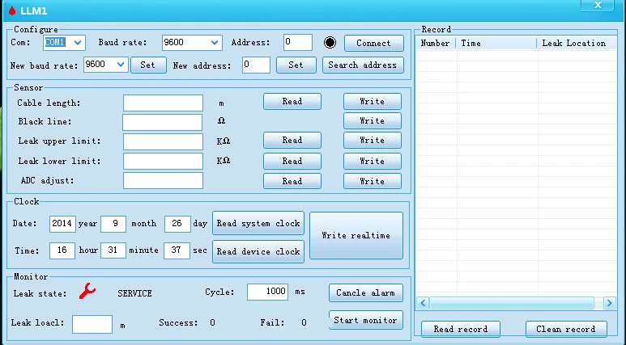Click the Clean record button
The height and width of the screenshot is (345, 626).
(565, 329)
